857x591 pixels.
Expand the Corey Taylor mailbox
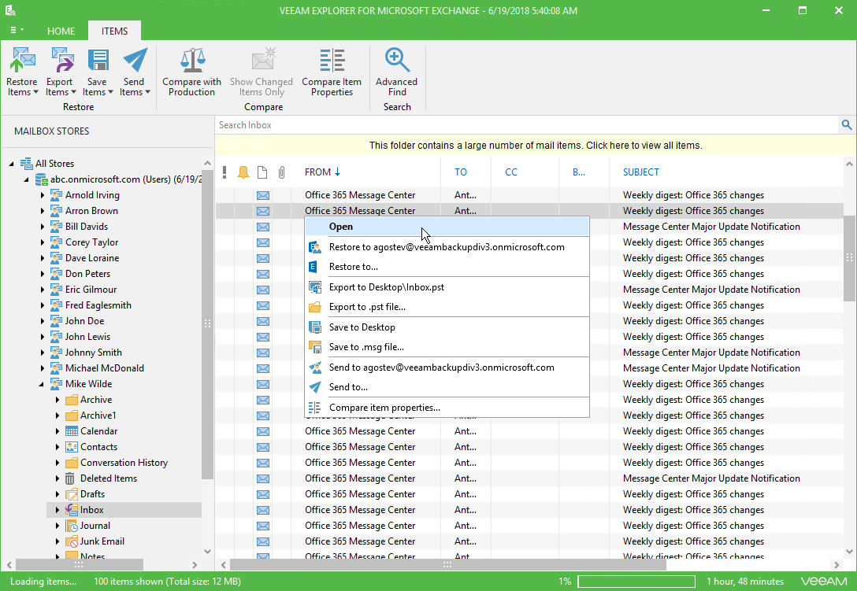pyautogui.click(x=42, y=242)
